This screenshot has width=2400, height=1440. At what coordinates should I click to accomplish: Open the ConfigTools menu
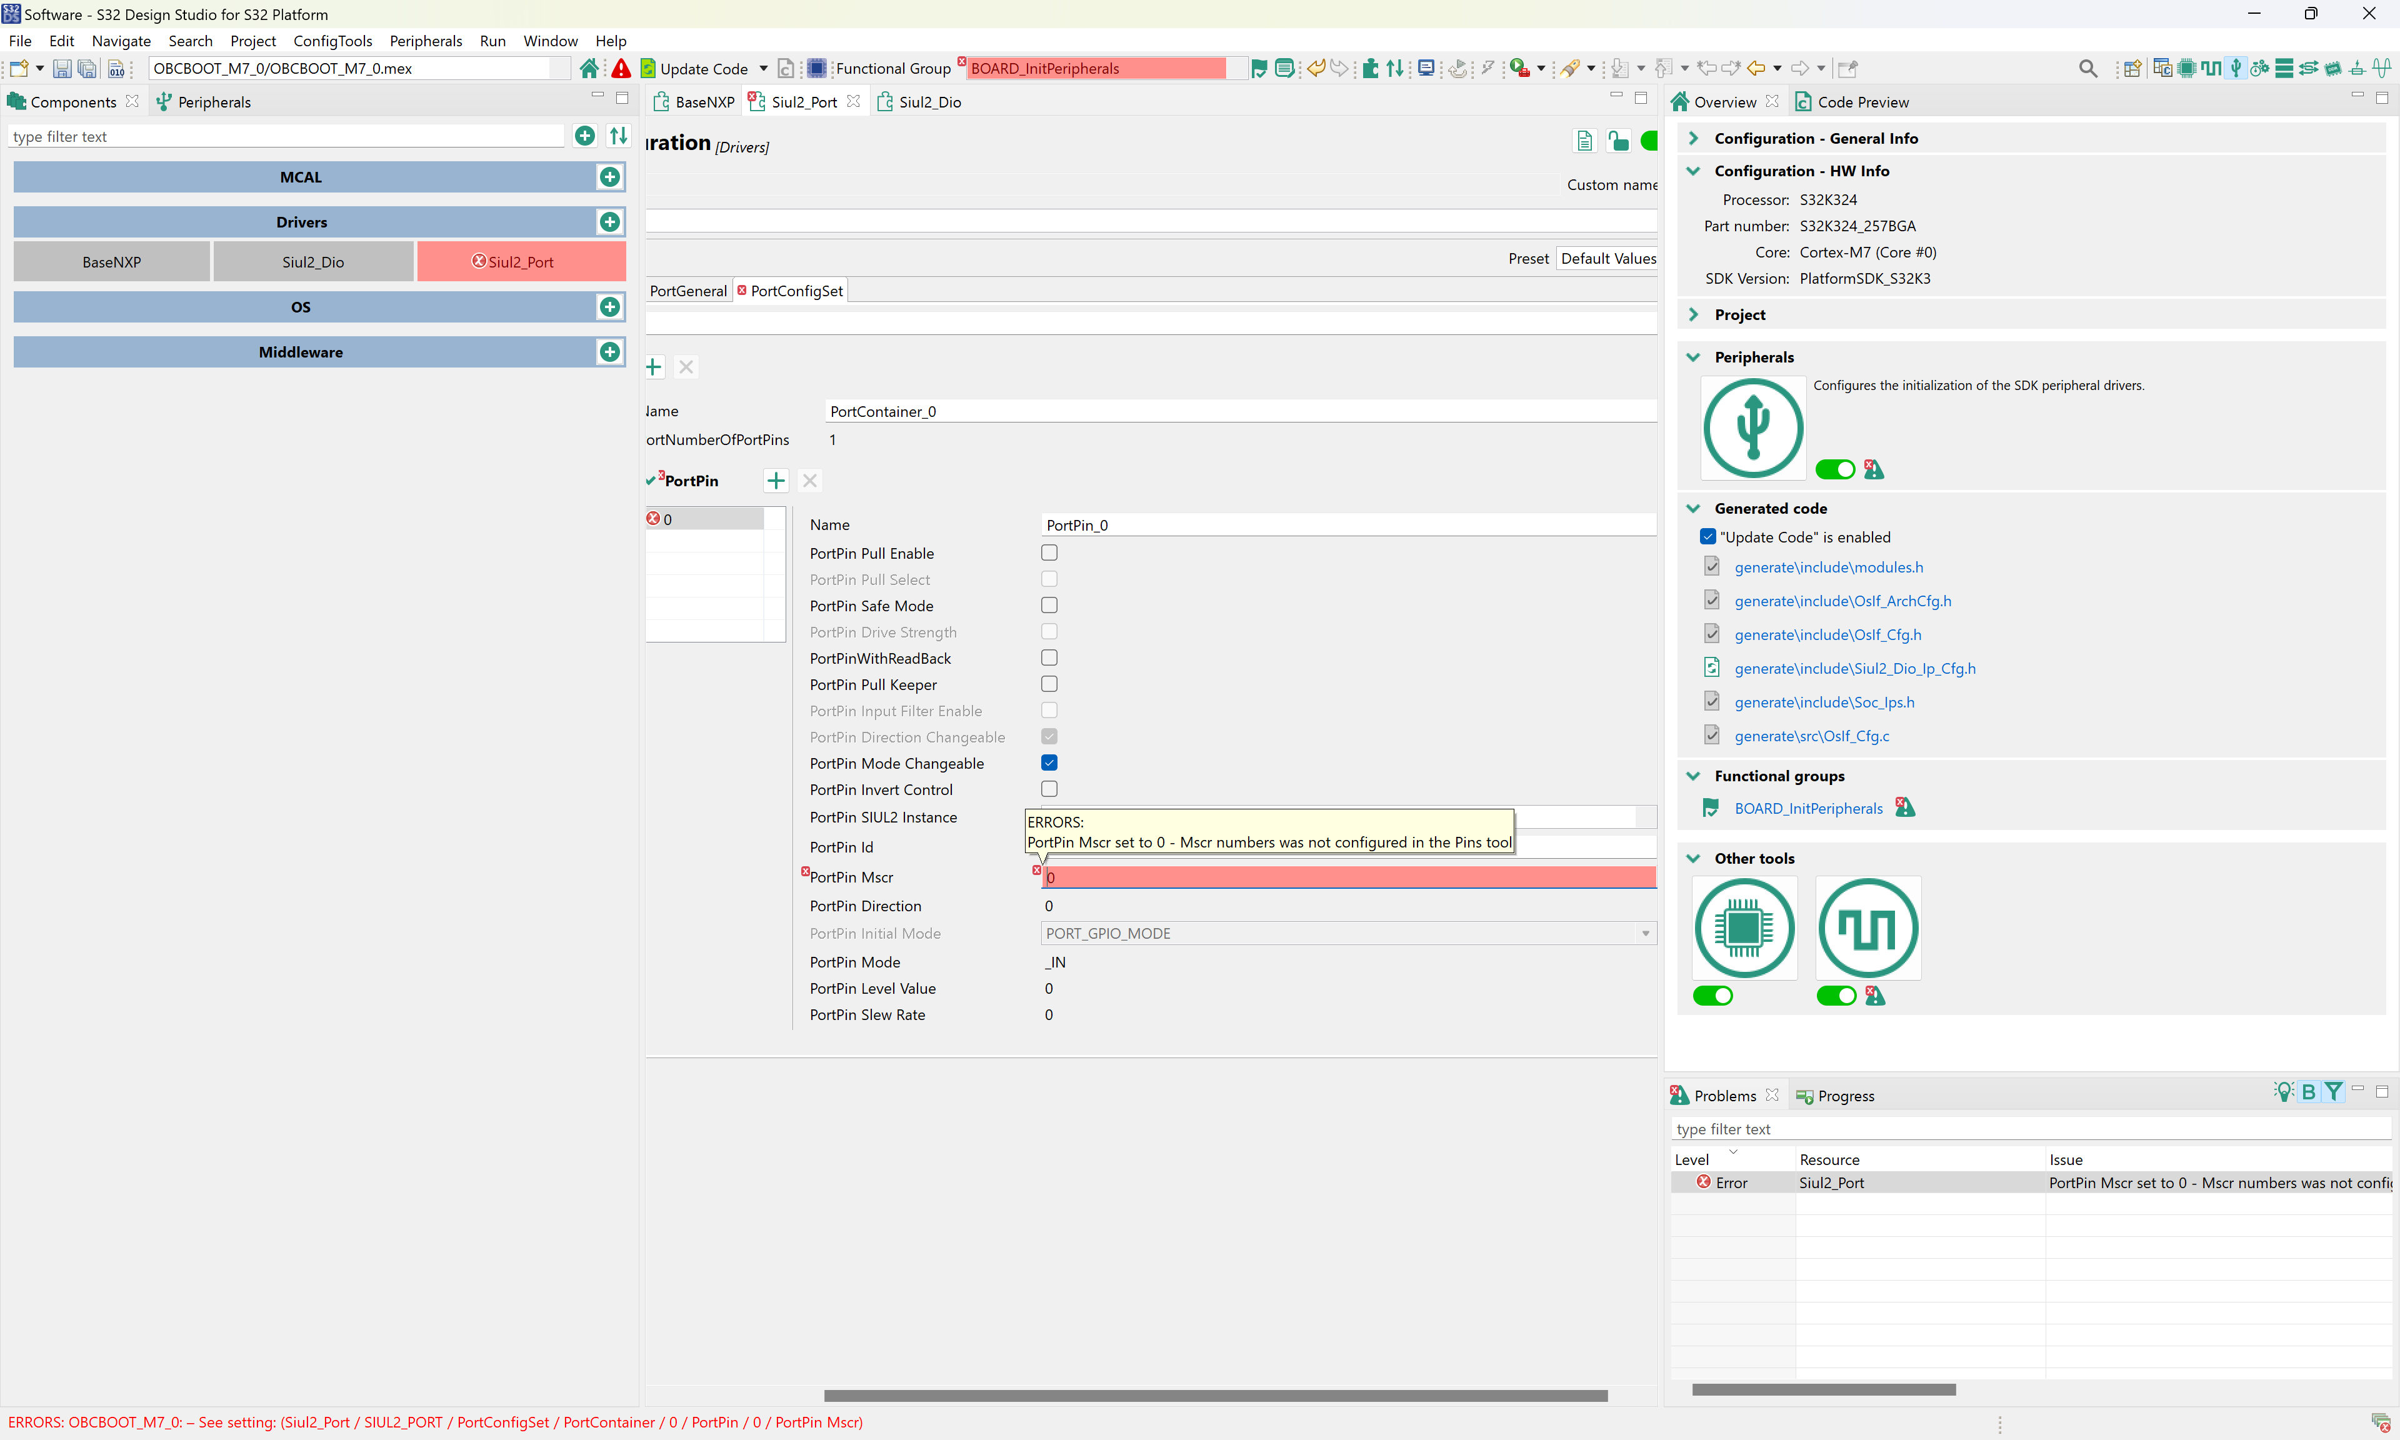(332, 41)
